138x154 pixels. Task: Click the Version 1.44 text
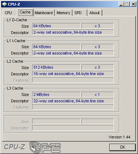(x=119, y=137)
